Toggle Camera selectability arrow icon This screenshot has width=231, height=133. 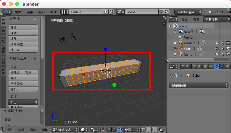tap(223, 43)
